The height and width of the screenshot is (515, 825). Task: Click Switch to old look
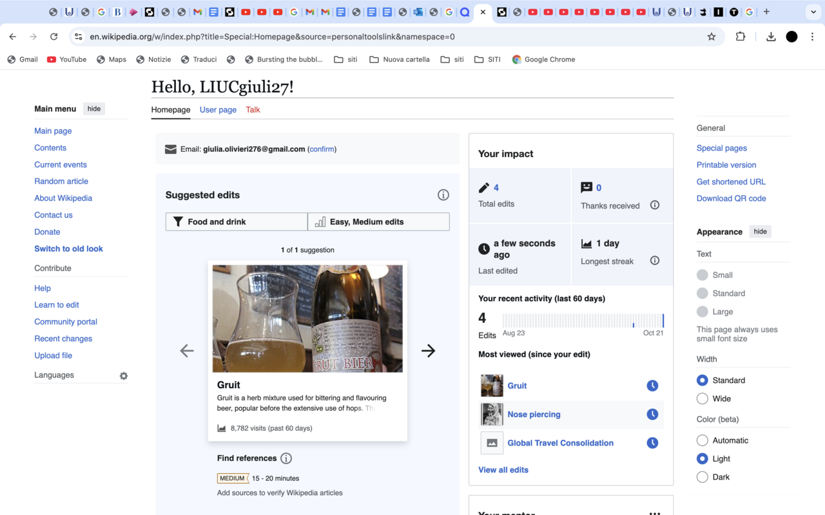(x=68, y=248)
